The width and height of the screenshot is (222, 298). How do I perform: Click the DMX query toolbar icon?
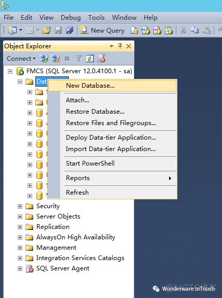tap(157, 30)
